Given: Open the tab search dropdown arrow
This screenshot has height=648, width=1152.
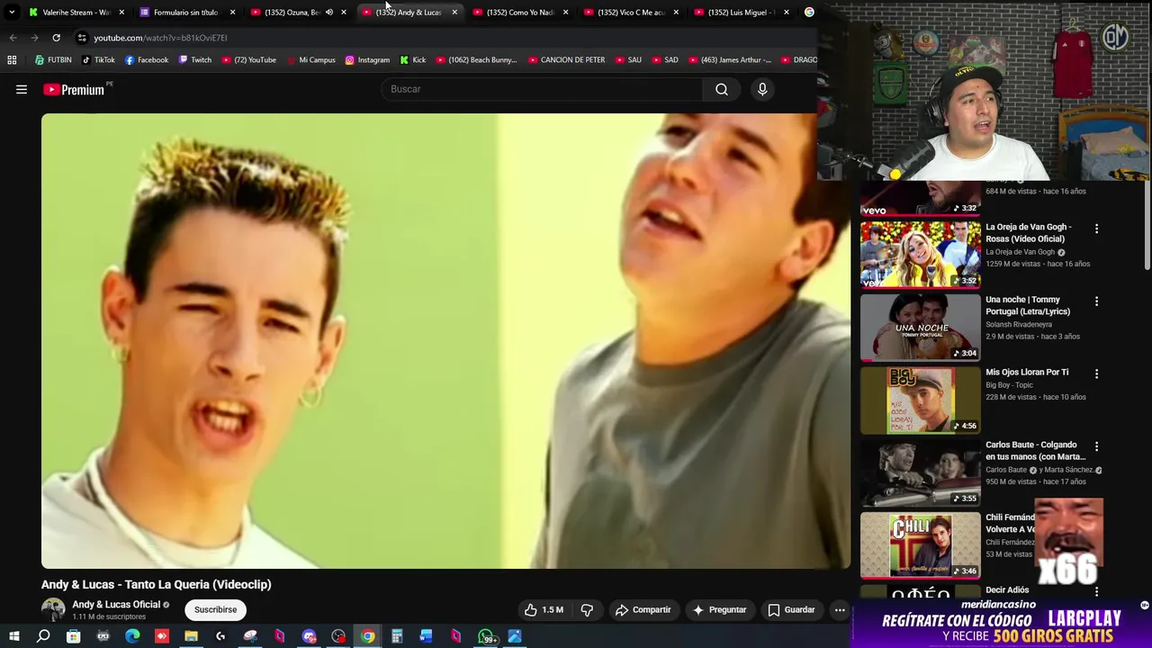Looking at the screenshot, I should [12, 13].
